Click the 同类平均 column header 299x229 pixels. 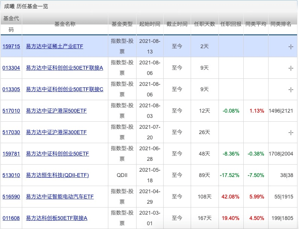point(256,24)
